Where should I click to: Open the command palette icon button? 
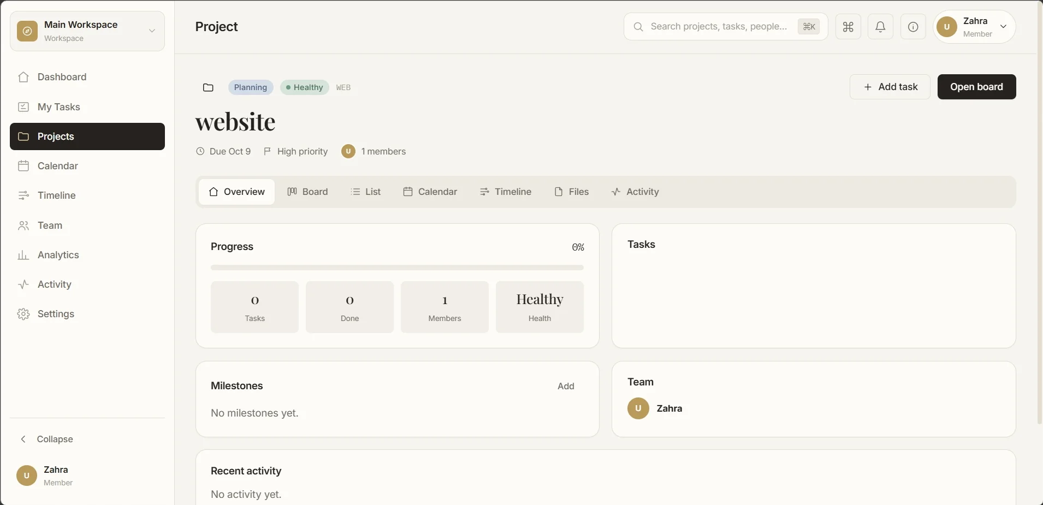[848, 27]
